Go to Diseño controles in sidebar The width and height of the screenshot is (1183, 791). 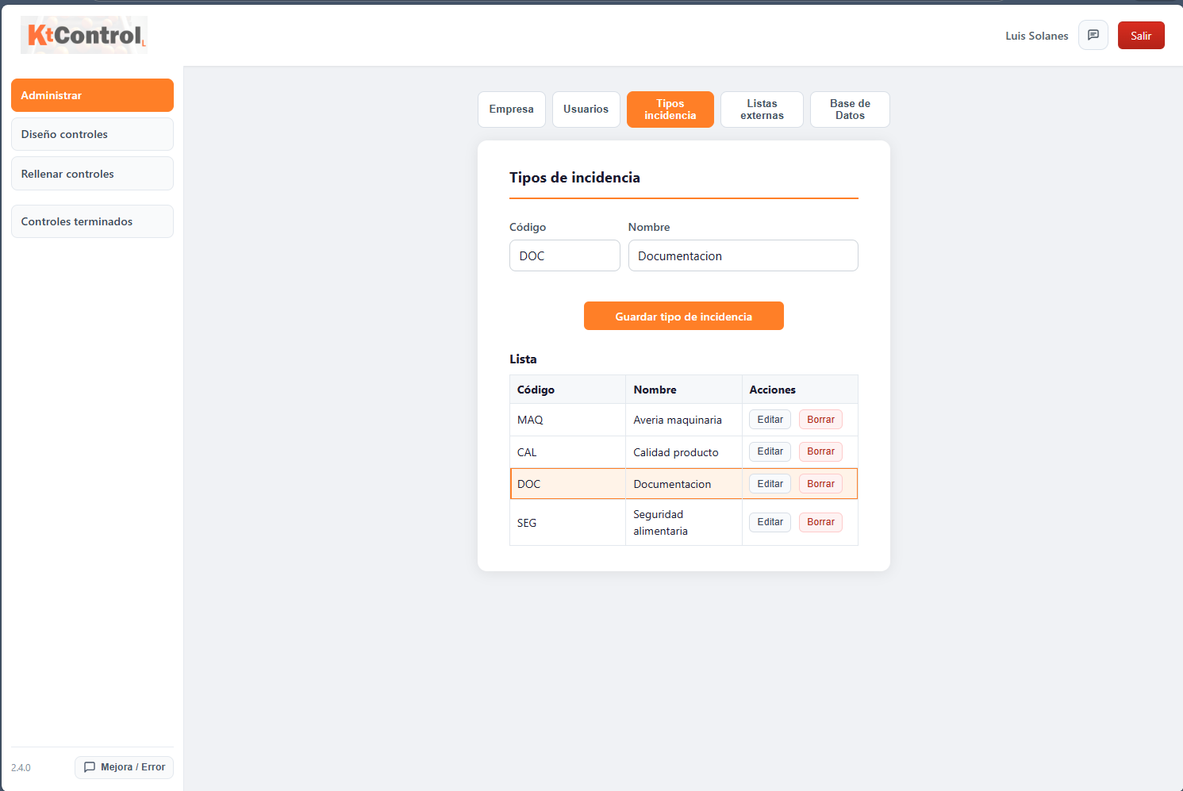(x=92, y=134)
